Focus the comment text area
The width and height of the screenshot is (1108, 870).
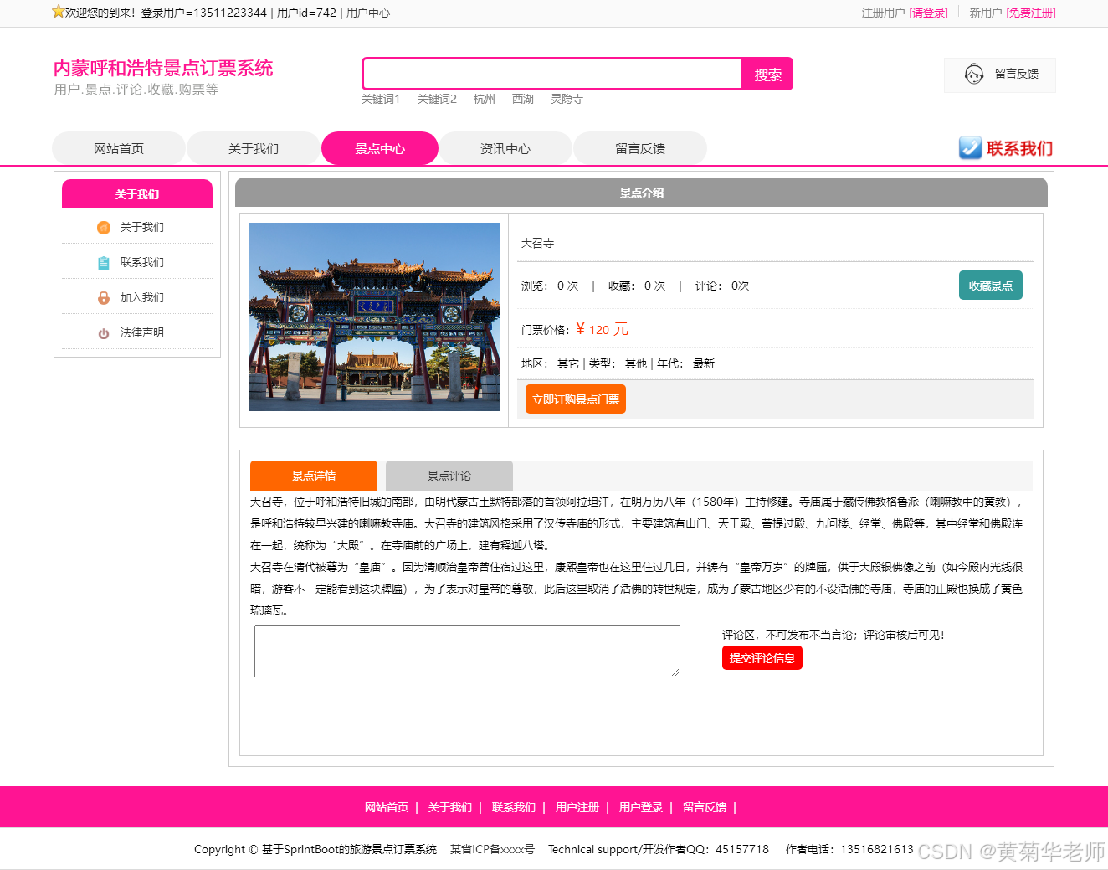(x=467, y=651)
